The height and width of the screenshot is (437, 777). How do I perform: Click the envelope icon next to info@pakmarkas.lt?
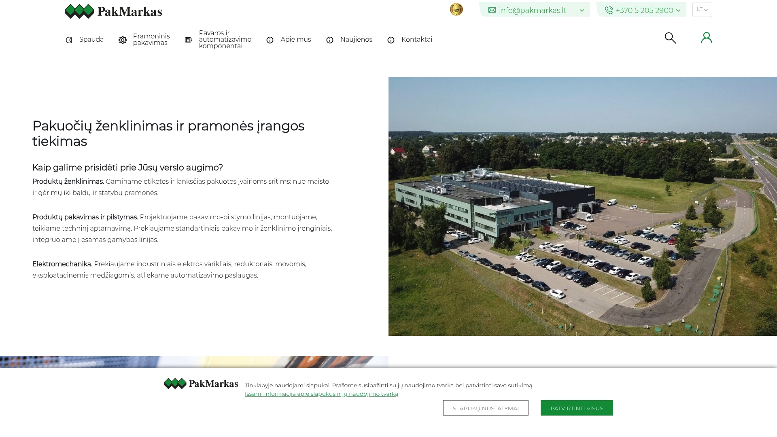[491, 10]
